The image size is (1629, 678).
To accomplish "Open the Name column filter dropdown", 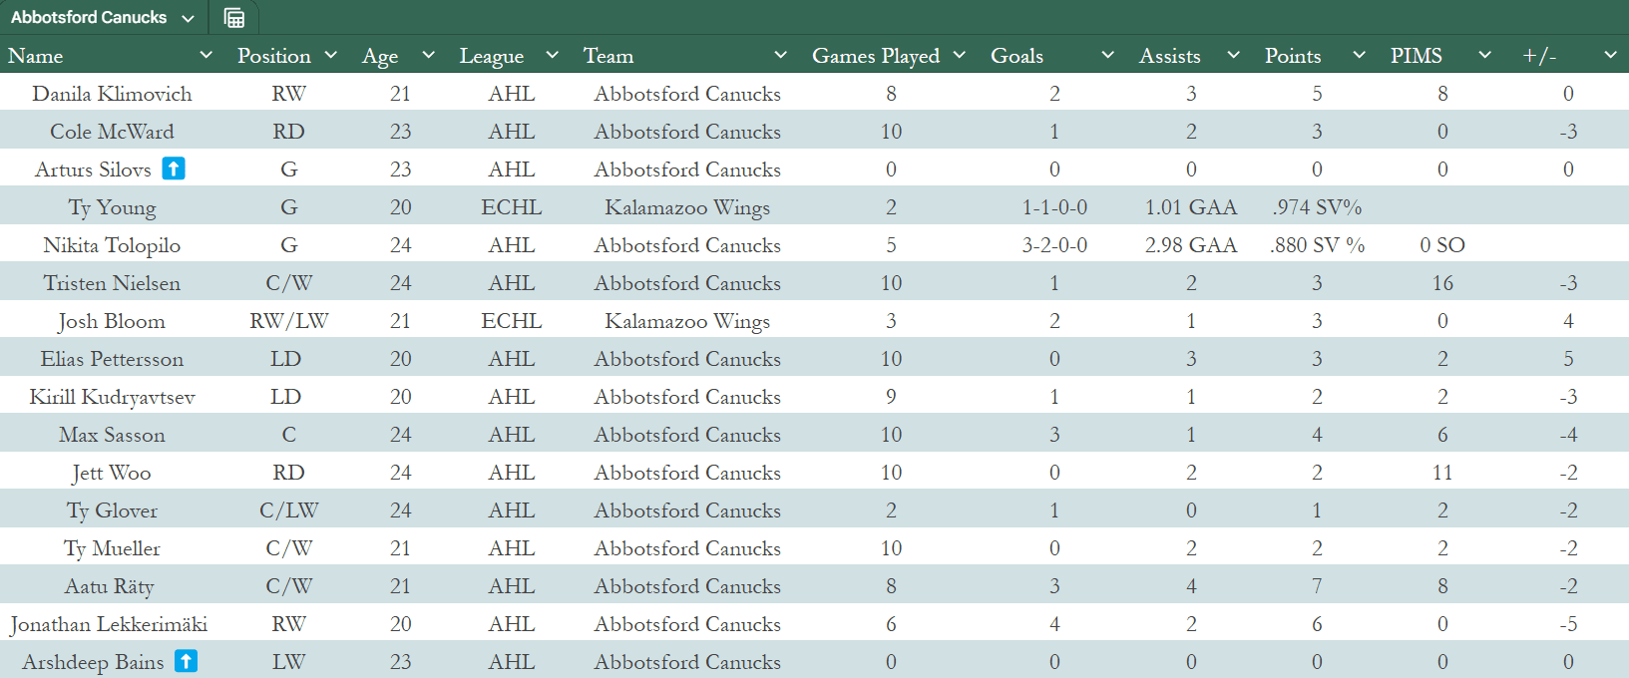I will [x=206, y=55].
